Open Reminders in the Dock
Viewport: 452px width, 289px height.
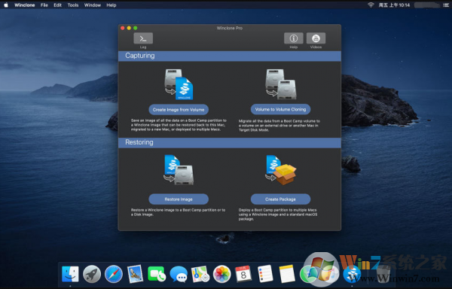(265, 274)
